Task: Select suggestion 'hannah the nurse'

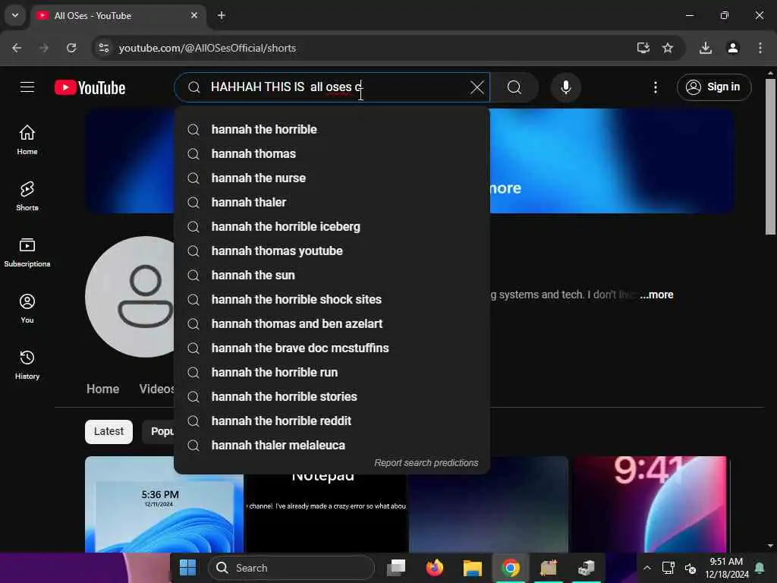Action: pos(332,178)
